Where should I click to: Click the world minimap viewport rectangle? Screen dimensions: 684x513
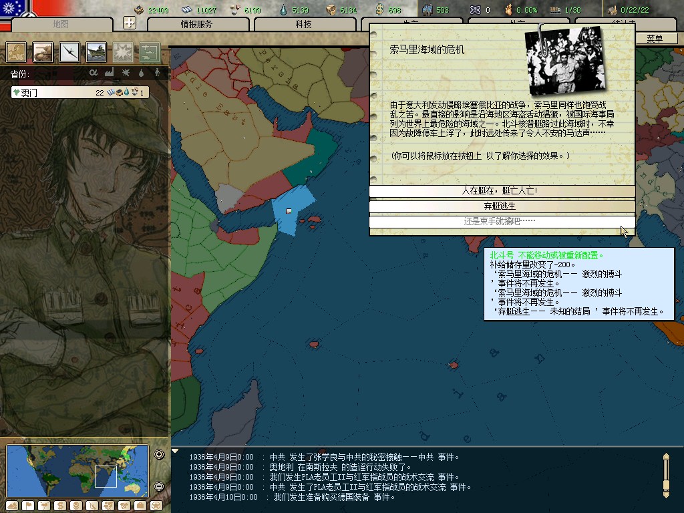coord(106,476)
